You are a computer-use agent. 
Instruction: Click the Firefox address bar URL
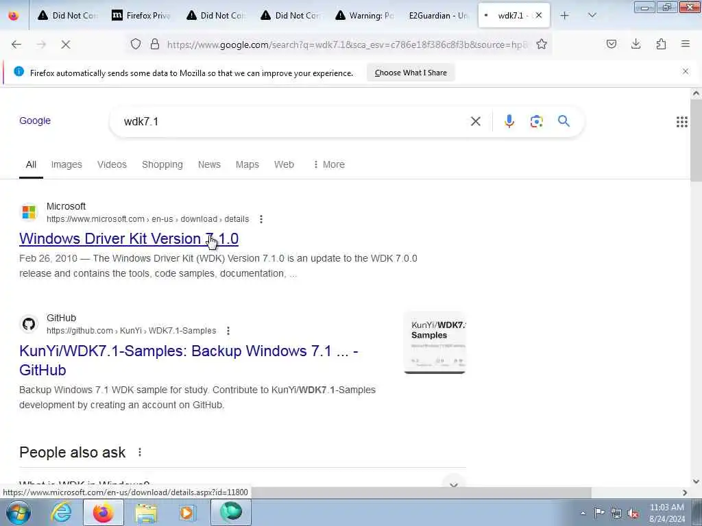[347, 45]
